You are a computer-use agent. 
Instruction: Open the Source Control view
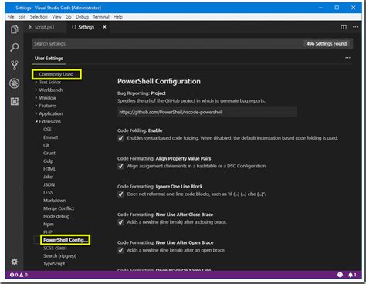pyautogui.click(x=15, y=66)
